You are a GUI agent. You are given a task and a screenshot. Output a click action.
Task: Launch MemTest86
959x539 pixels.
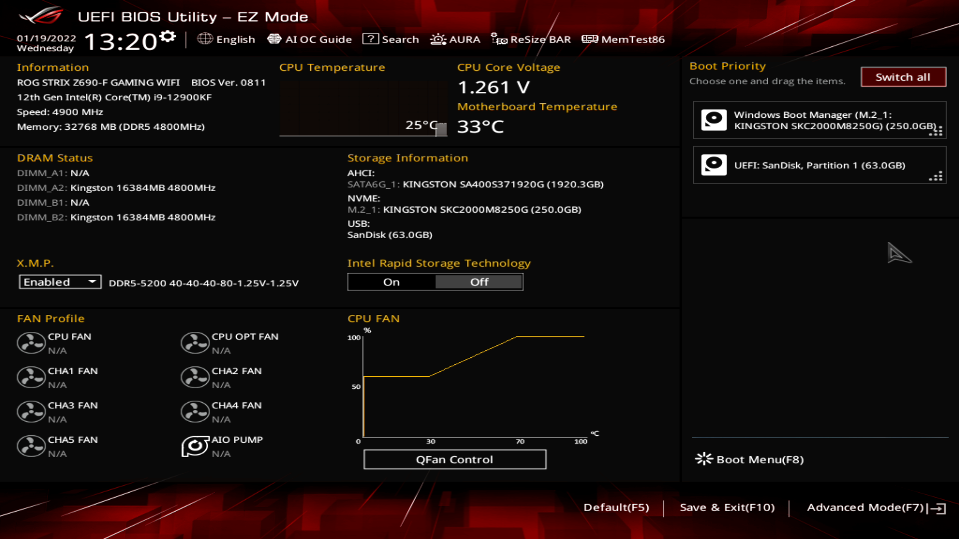pyautogui.click(x=623, y=39)
